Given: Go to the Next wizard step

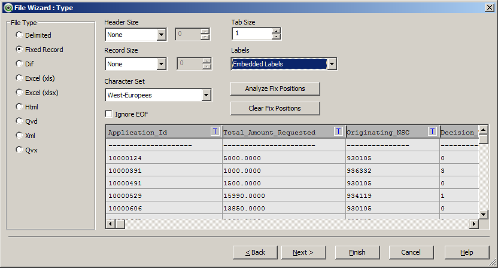Looking at the screenshot, I should [x=303, y=252].
